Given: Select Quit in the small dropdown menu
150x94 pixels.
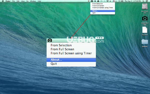Looking at the screenshot, I should click(102, 13).
